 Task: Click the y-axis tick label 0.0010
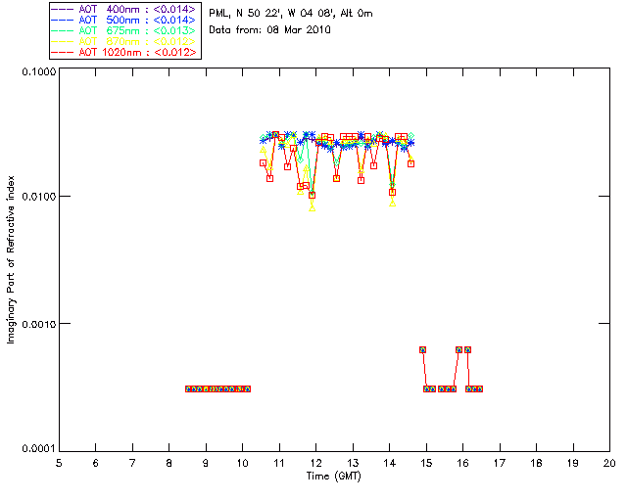[39, 324]
